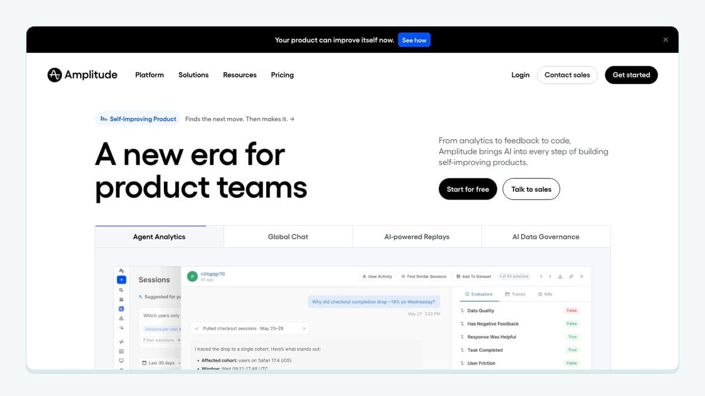Select the Evaluators tab
Screen dimensions: 705x396
(479, 294)
